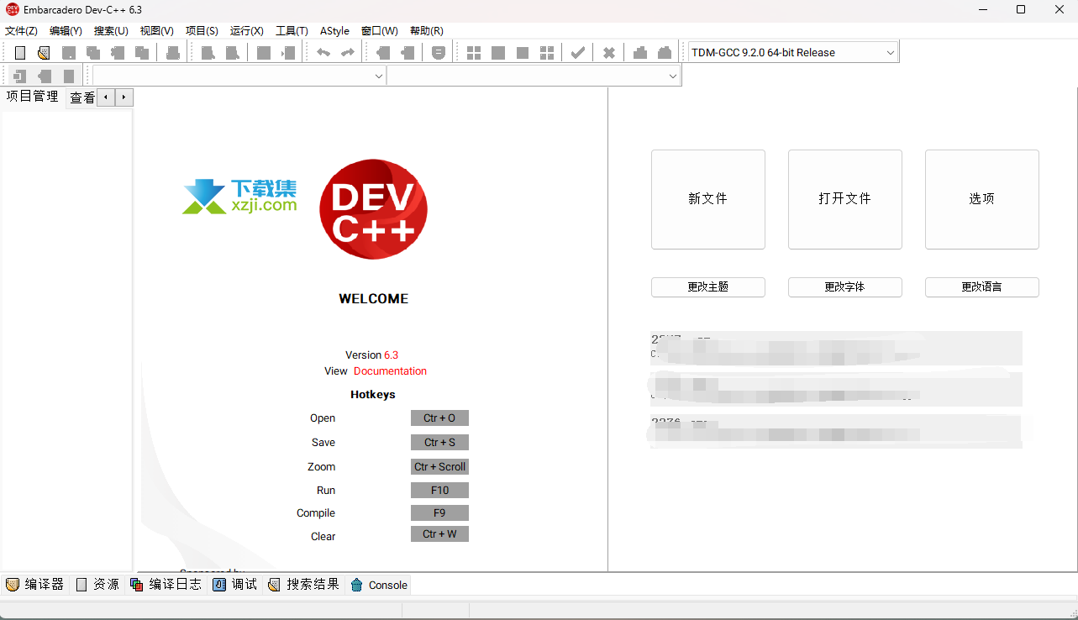
Task: Click the Open file toolbar icon
Action: 44,53
